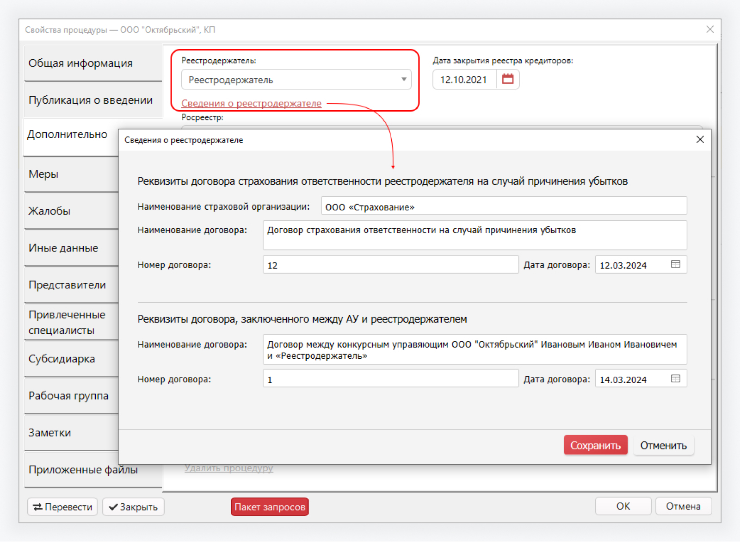This screenshot has width=740, height=542.
Task: Close the Сведения о реестродержателе dialog
Action: point(700,139)
